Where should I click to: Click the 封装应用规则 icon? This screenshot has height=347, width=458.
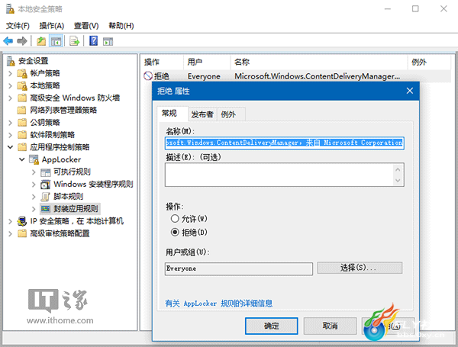pos(46,209)
